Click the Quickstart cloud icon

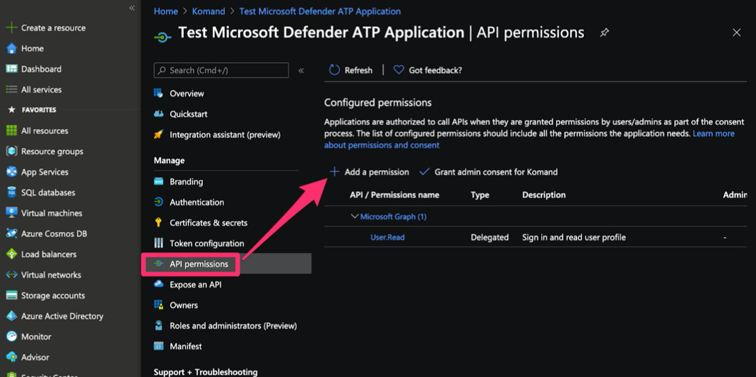(x=158, y=114)
